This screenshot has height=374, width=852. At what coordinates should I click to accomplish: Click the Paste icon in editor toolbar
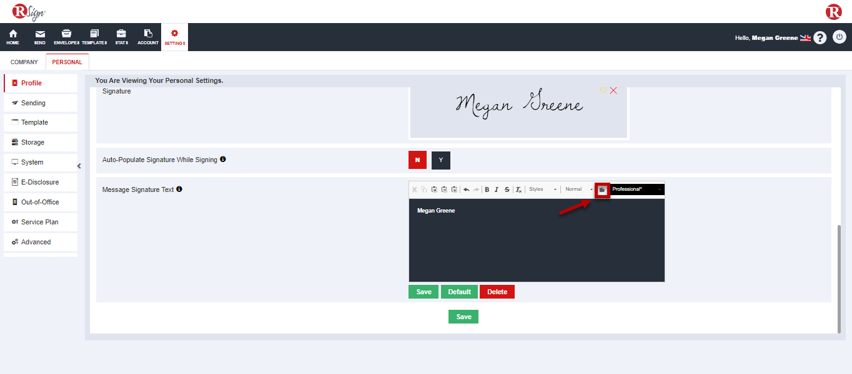coord(434,189)
